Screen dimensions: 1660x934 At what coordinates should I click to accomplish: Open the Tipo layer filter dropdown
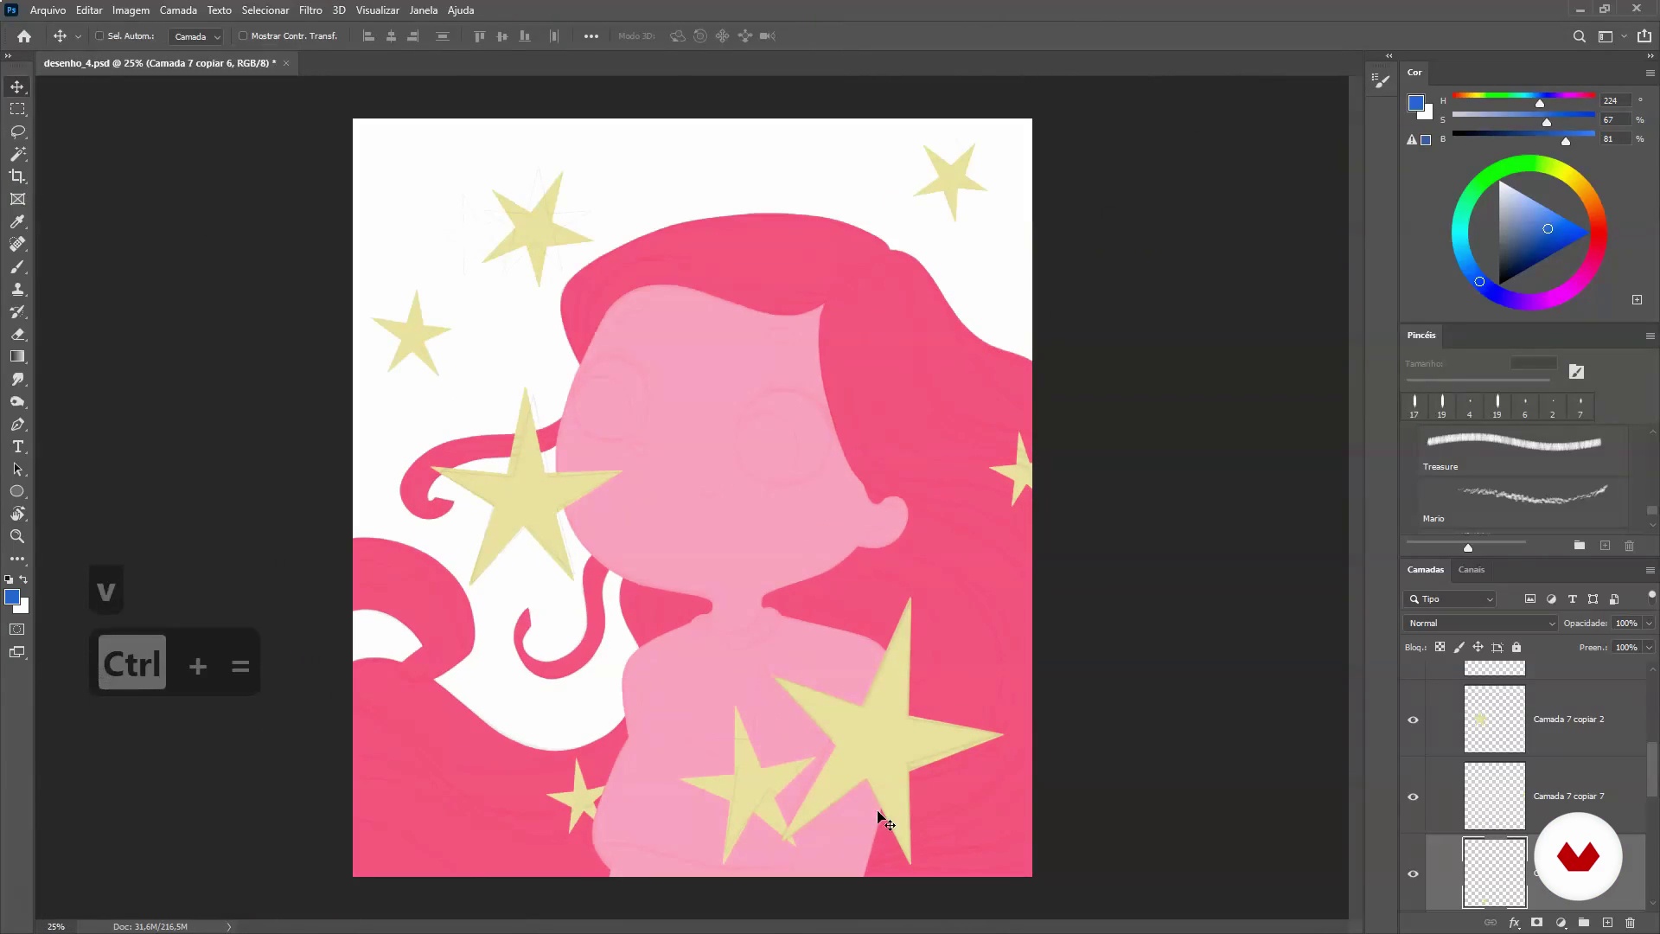tap(1450, 598)
